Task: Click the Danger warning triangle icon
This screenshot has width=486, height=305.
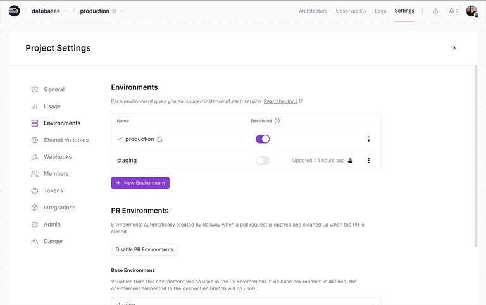Action: coord(35,241)
